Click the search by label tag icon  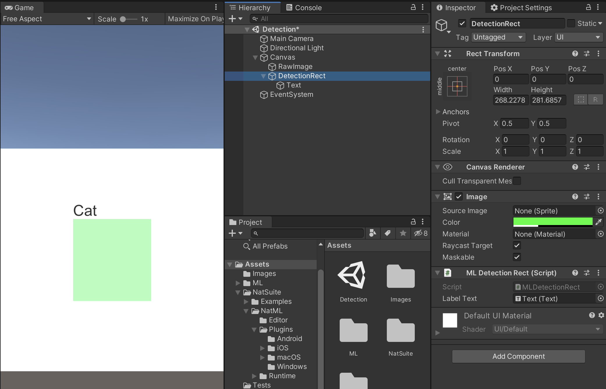[387, 233]
